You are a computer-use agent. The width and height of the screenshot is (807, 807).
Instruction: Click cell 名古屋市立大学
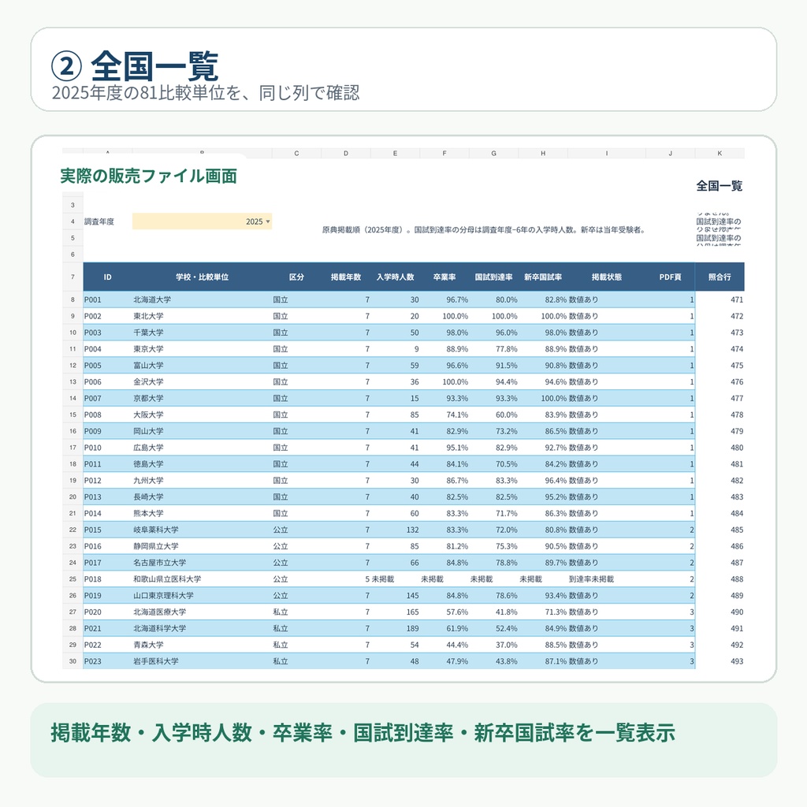[203, 563]
